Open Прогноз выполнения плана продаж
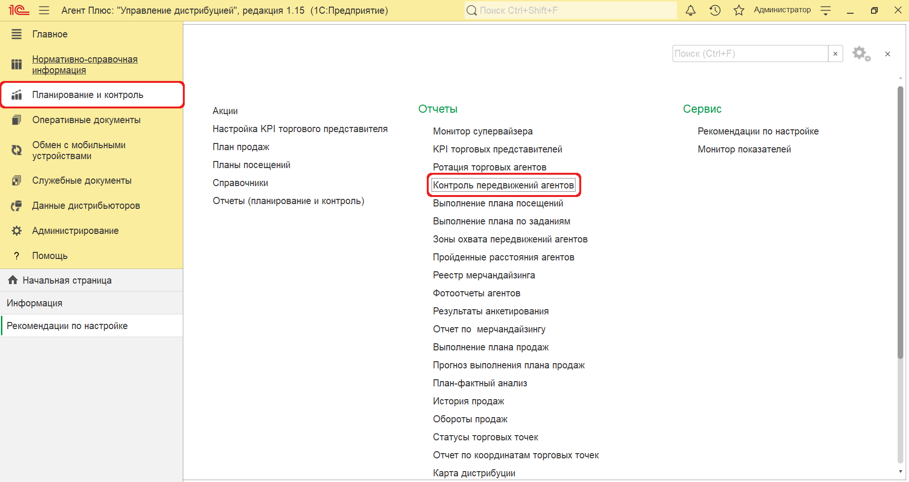 click(x=509, y=365)
